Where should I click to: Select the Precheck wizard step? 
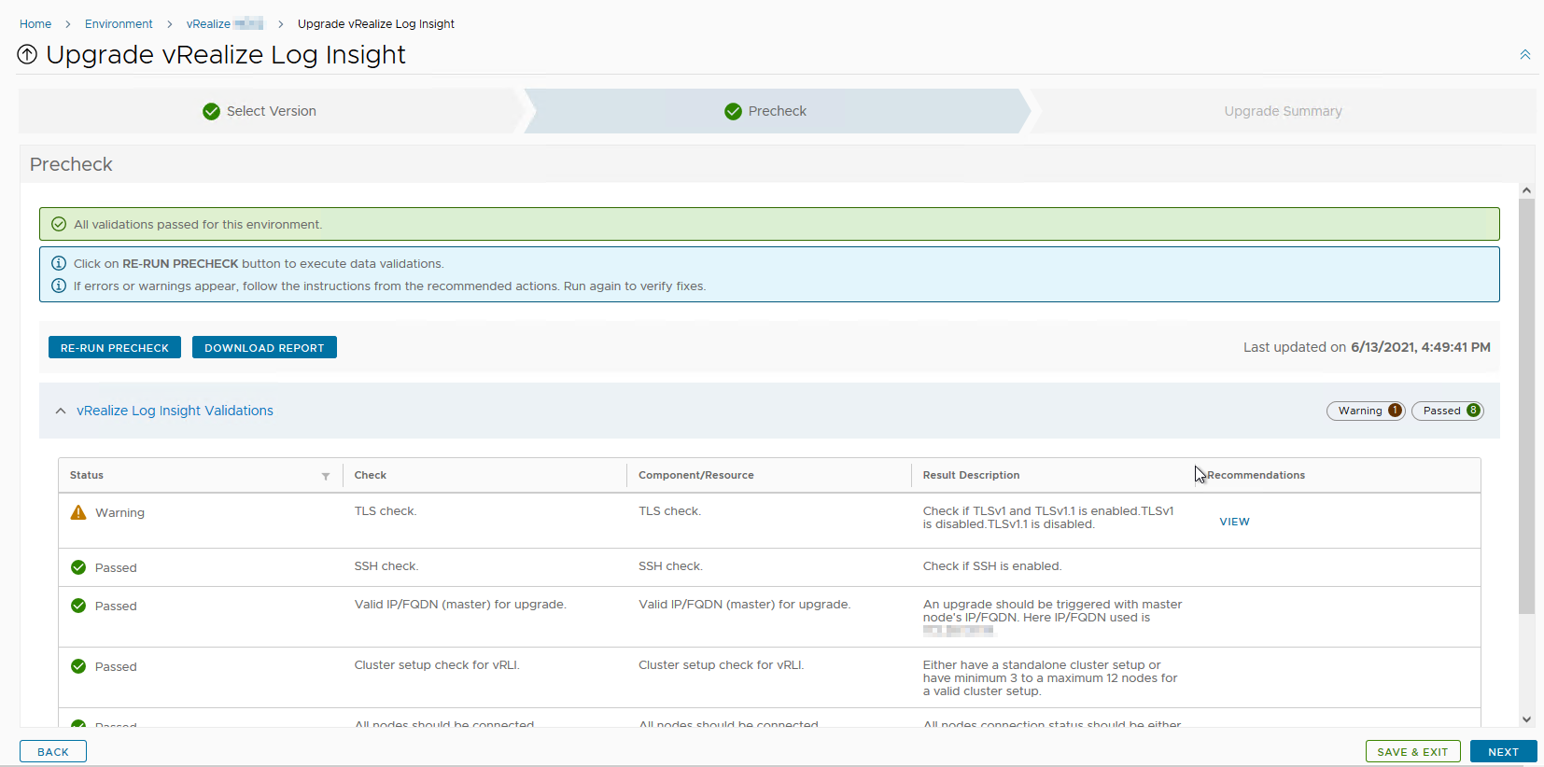[x=777, y=111]
